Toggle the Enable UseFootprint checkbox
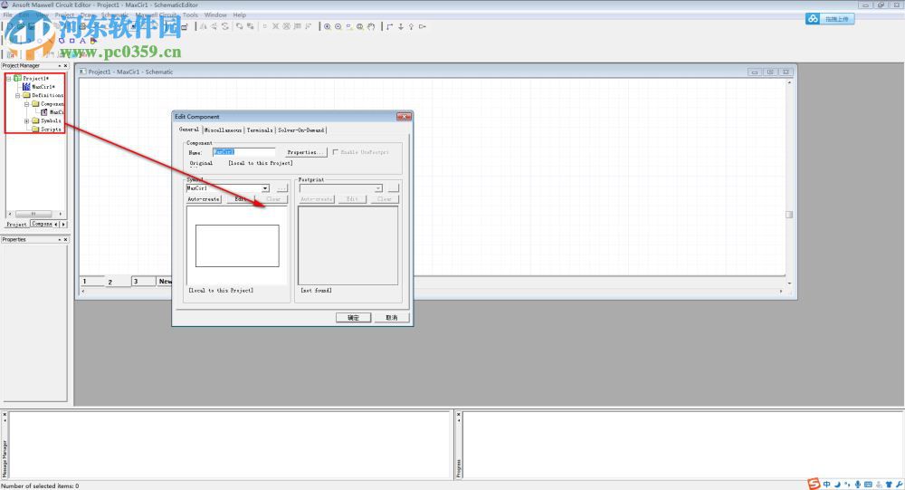 (336, 152)
